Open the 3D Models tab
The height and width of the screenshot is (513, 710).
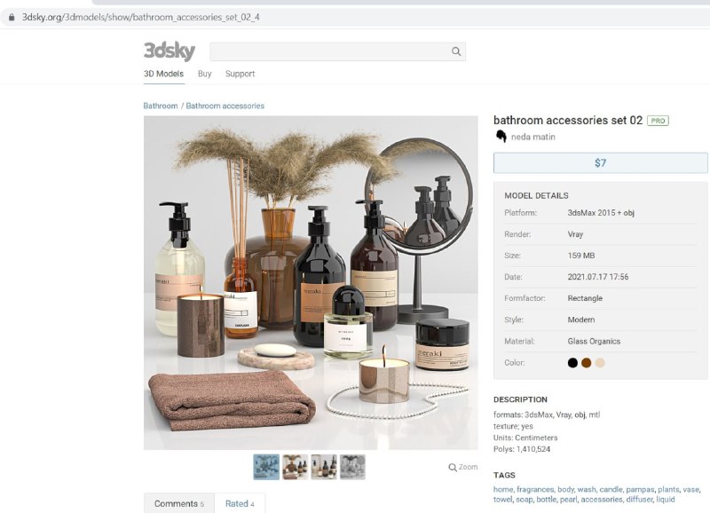[164, 74]
